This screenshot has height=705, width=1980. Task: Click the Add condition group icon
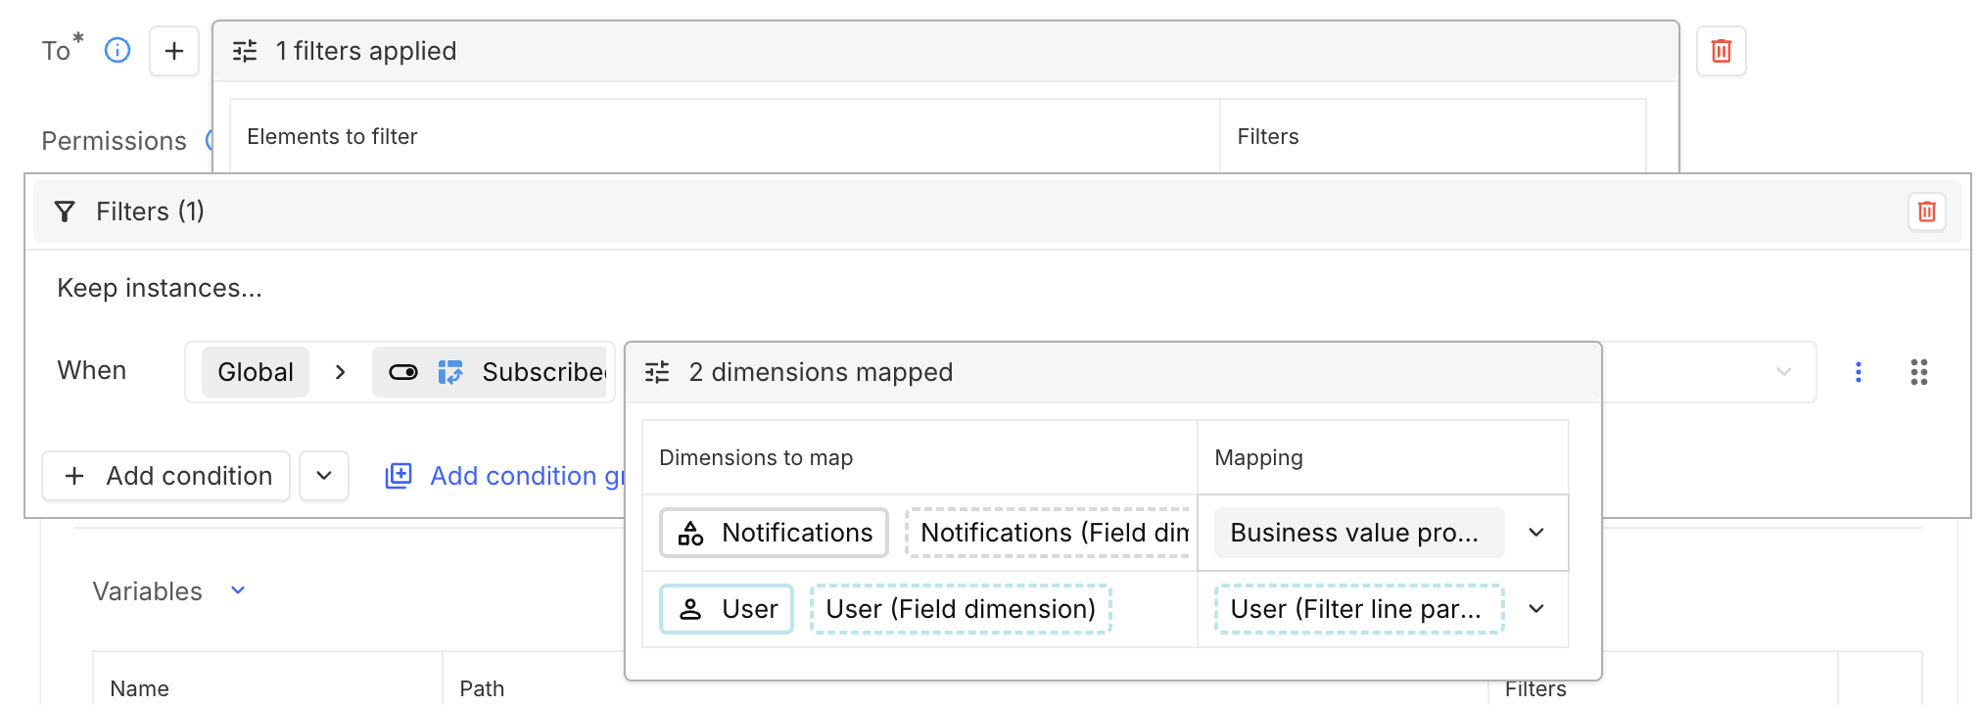tap(399, 476)
